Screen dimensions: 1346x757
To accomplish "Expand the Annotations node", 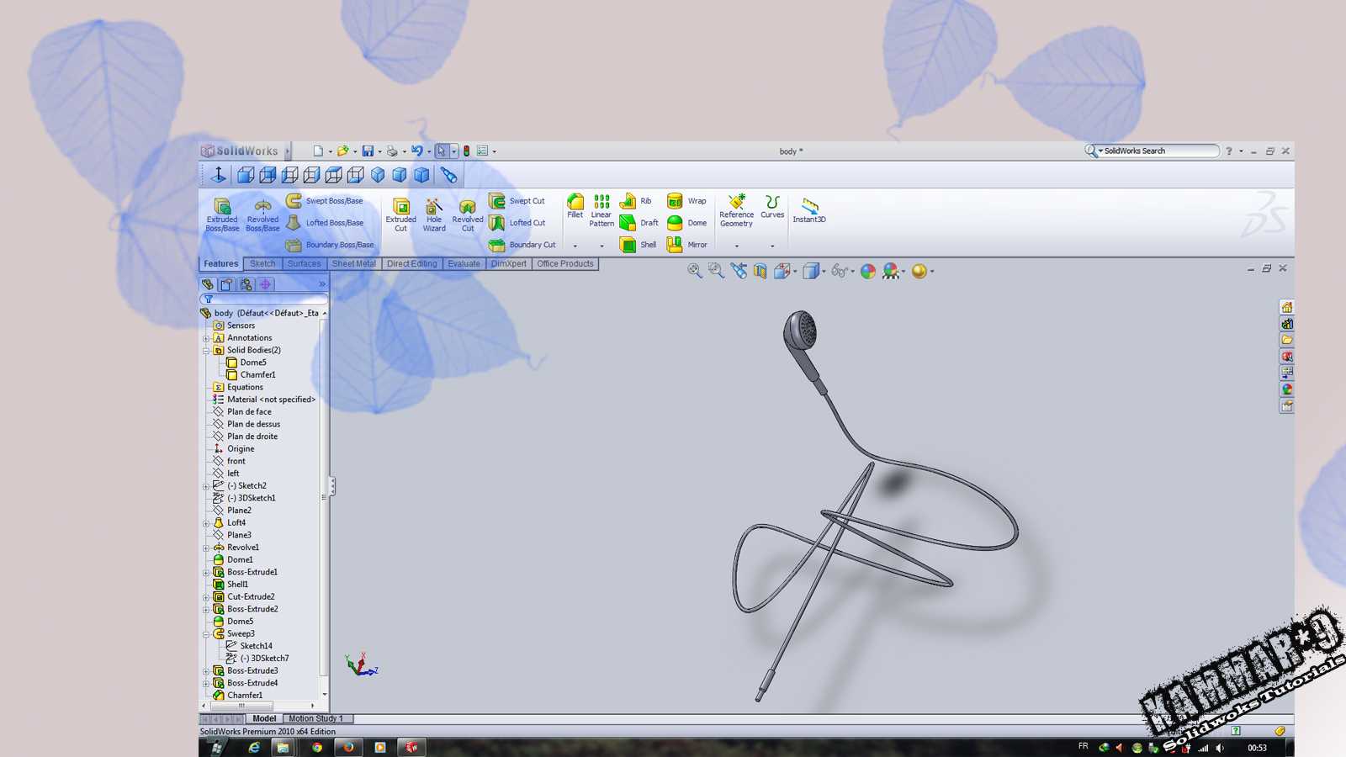I will pos(206,338).
